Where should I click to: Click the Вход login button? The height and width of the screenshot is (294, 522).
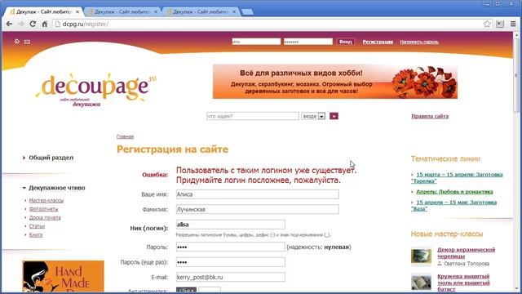click(346, 42)
